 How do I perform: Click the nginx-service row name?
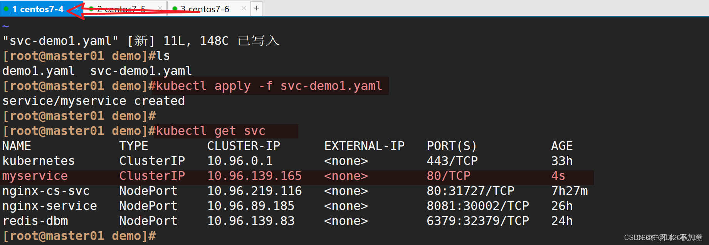(49, 206)
